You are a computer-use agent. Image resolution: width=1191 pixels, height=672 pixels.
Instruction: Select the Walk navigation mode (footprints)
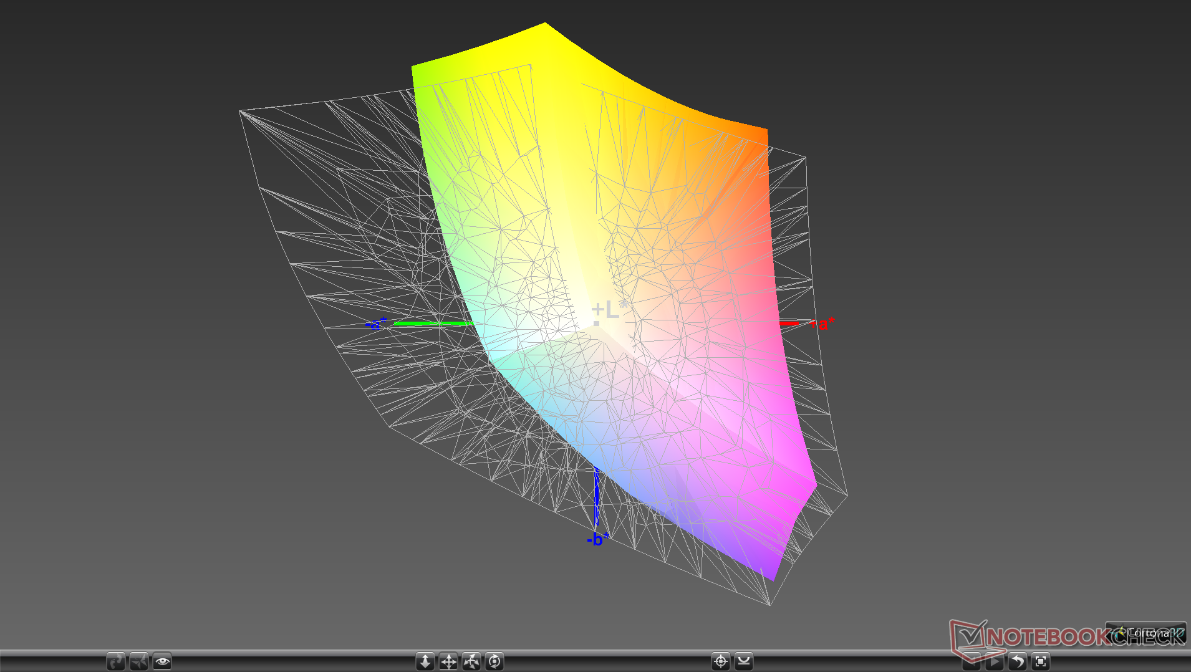pyautogui.click(x=116, y=661)
